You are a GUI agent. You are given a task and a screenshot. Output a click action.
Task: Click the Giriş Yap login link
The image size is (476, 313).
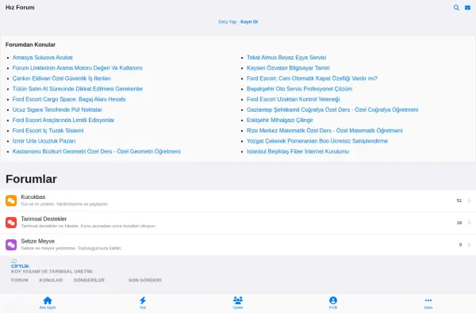[227, 22]
